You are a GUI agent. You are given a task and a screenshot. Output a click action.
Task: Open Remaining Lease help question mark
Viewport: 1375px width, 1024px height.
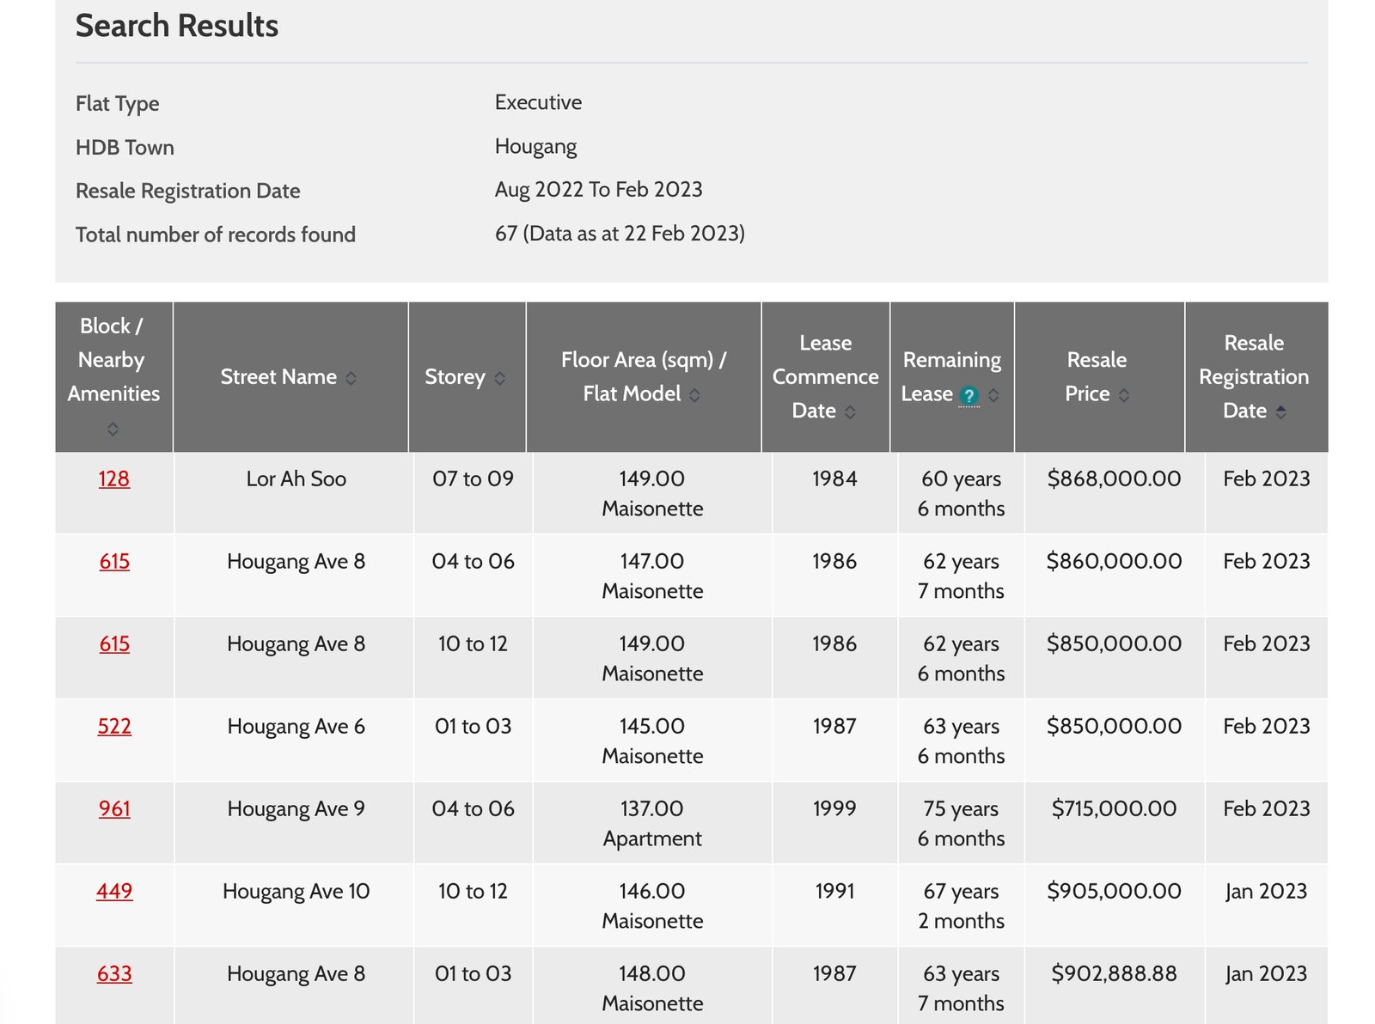coord(969,396)
